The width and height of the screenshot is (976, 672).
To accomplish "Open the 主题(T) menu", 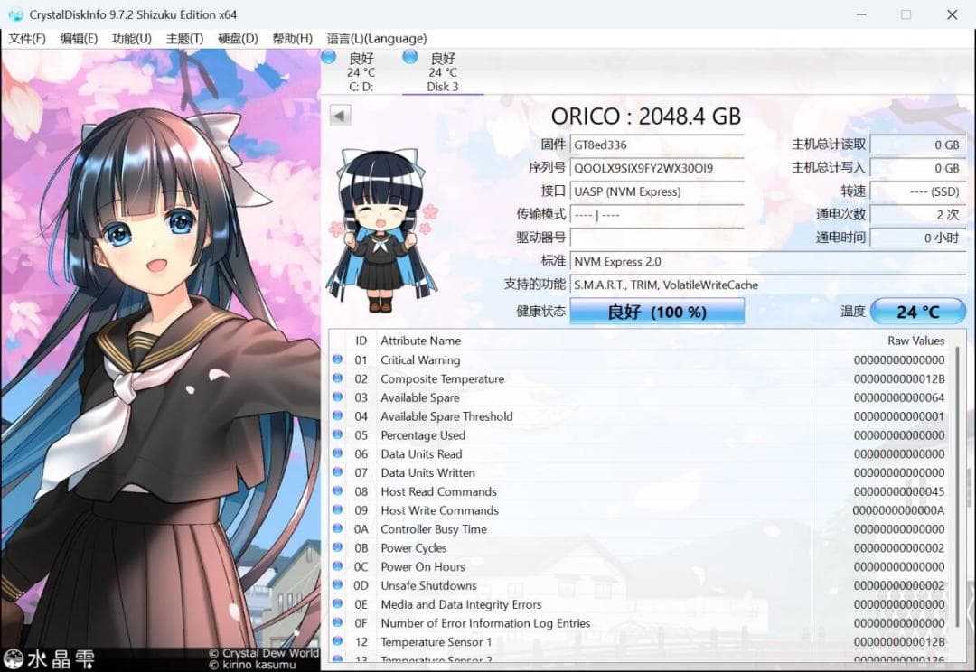I will click(184, 39).
